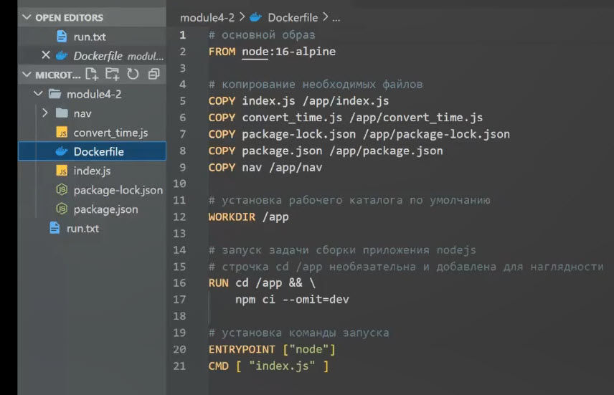Collapse the Open Editors section

point(28,17)
